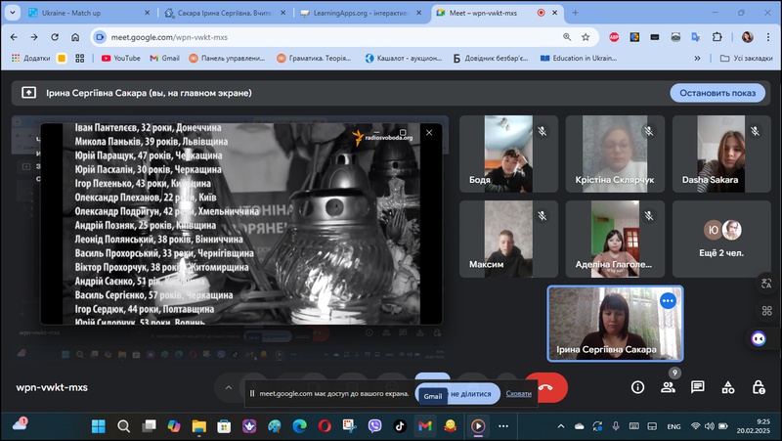Open the in-call chat panel
The image size is (782, 441).
[698, 387]
